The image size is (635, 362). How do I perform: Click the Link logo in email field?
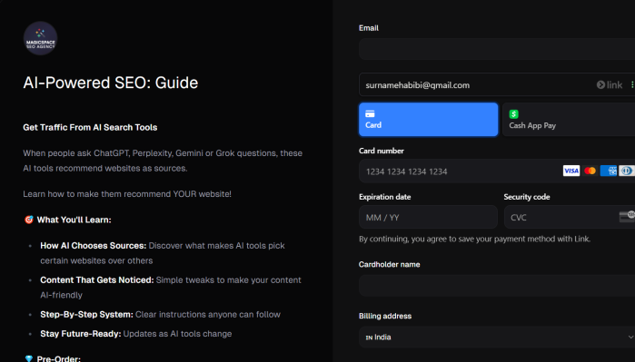[609, 85]
